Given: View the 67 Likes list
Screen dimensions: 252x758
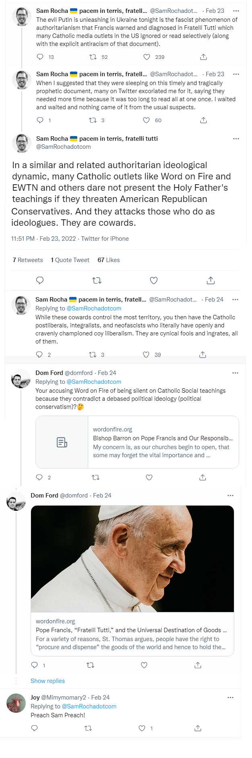Looking at the screenshot, I should click(x=109, y=260).
